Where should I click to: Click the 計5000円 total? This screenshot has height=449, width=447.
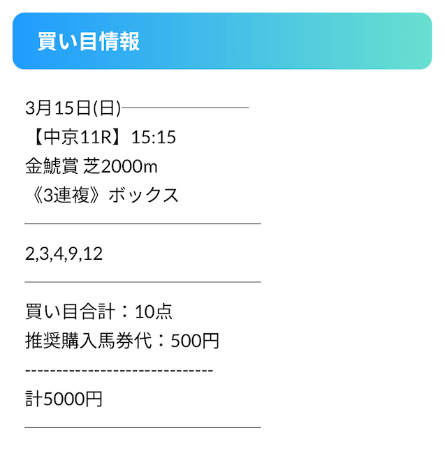pos(64,399)
